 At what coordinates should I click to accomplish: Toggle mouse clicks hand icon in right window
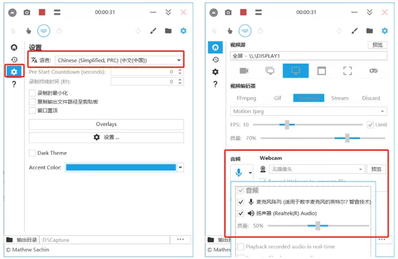pos(229,31)
